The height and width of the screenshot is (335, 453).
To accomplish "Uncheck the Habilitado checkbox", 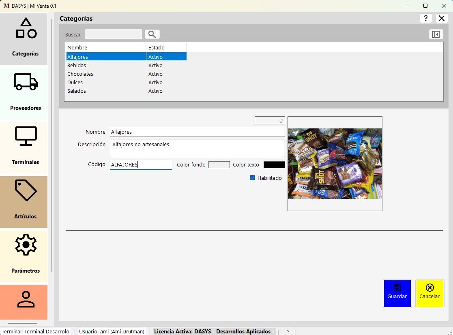I will (253, 178).
